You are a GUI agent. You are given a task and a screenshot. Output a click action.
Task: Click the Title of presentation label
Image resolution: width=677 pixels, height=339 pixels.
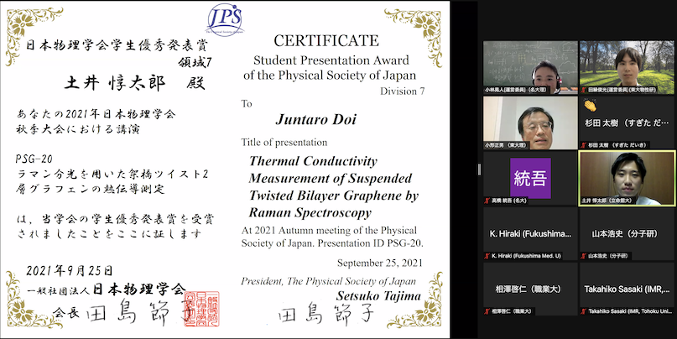pos(284,142)
